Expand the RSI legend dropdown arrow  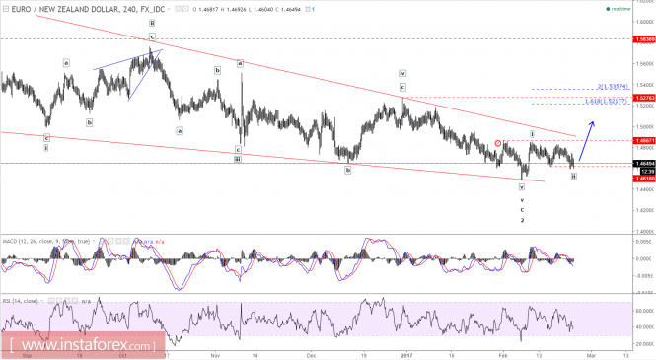(x=41, y=301)
